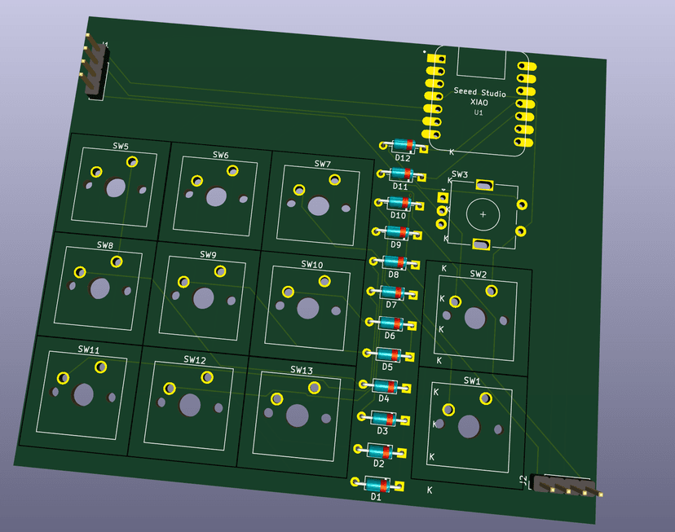Select the SW8 switch on the board
Screen dimensions: 675x532
[x=99, y=288]
